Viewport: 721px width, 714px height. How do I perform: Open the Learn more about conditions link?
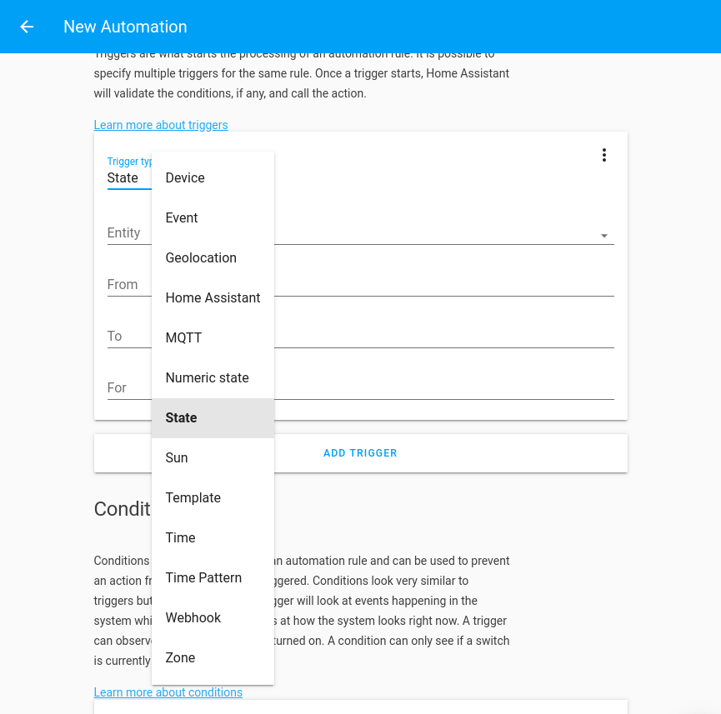pos(168,692)
